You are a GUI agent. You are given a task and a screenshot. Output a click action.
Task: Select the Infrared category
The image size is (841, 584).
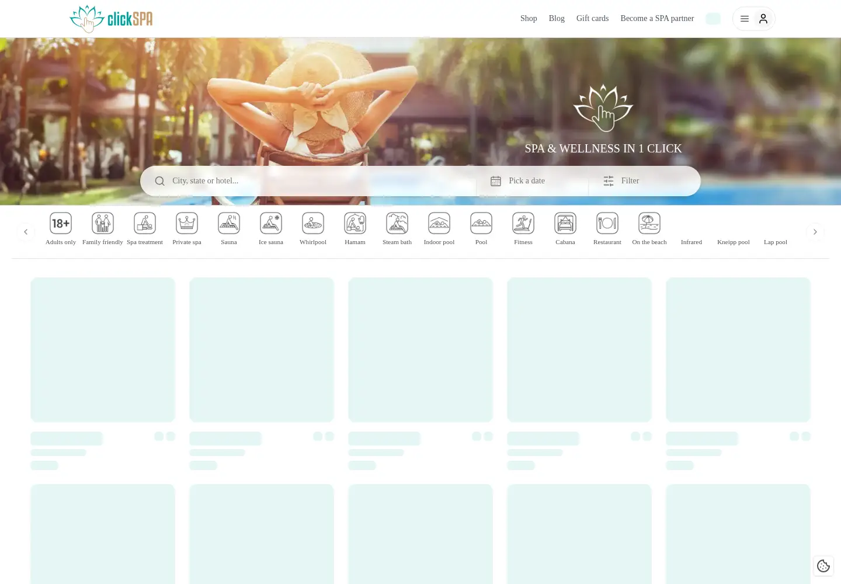tap(691, 242)
